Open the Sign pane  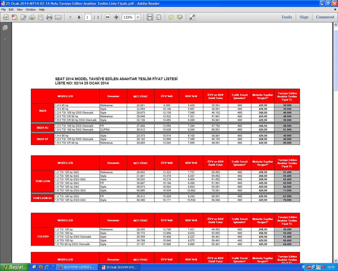pyautogui.click(x=304, y=17)
